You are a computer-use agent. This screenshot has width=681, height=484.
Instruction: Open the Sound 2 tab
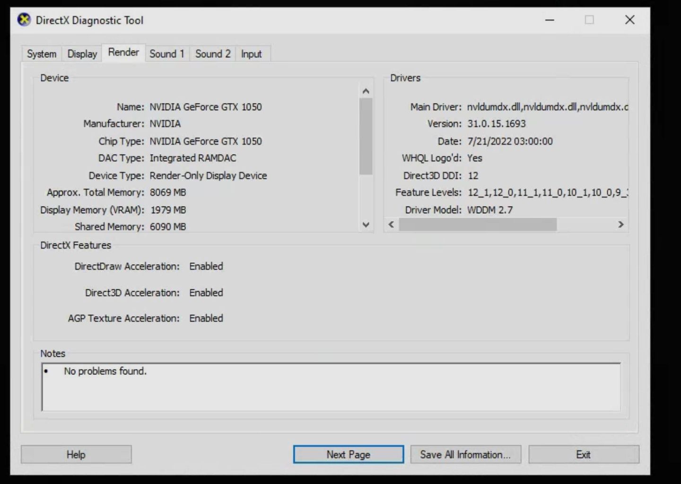click(x=213, y=54)
